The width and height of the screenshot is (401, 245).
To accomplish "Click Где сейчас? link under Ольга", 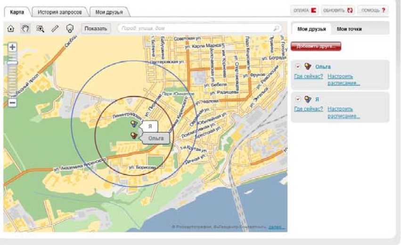I will [x=309, y=76].
